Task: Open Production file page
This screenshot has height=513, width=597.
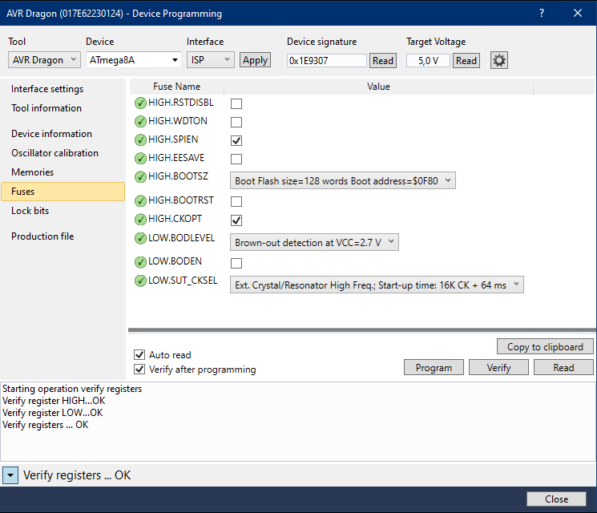Action: click(x=42, y=236)
